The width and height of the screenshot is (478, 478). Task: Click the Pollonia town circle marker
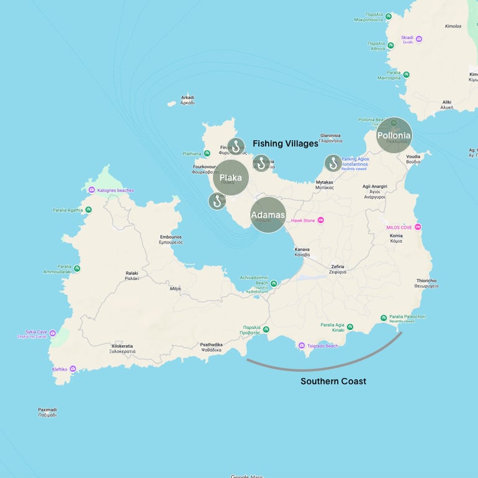click(394, 135)
